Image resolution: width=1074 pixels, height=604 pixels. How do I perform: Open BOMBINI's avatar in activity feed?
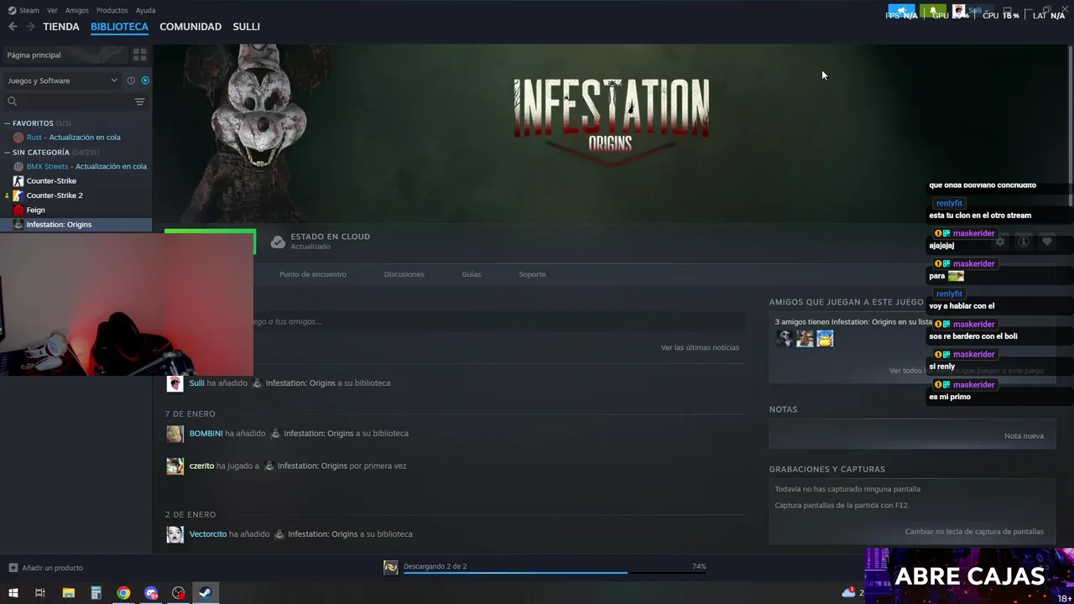[x=175, y=434]
